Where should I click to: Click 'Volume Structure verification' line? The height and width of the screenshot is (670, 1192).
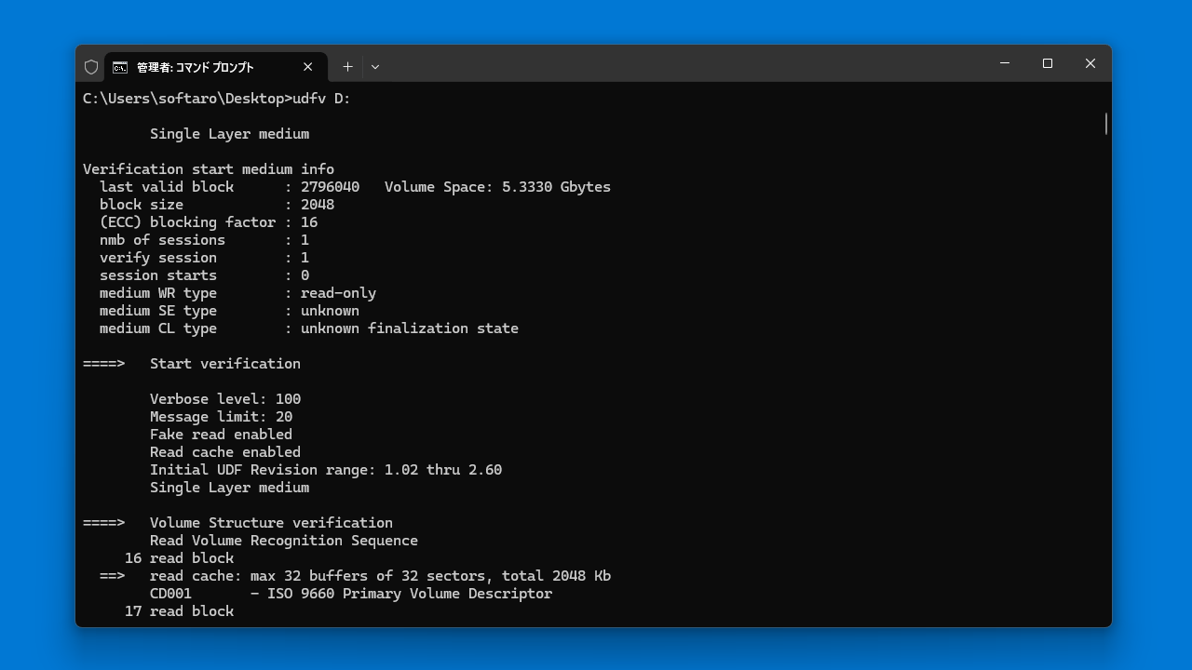(237, 523)
